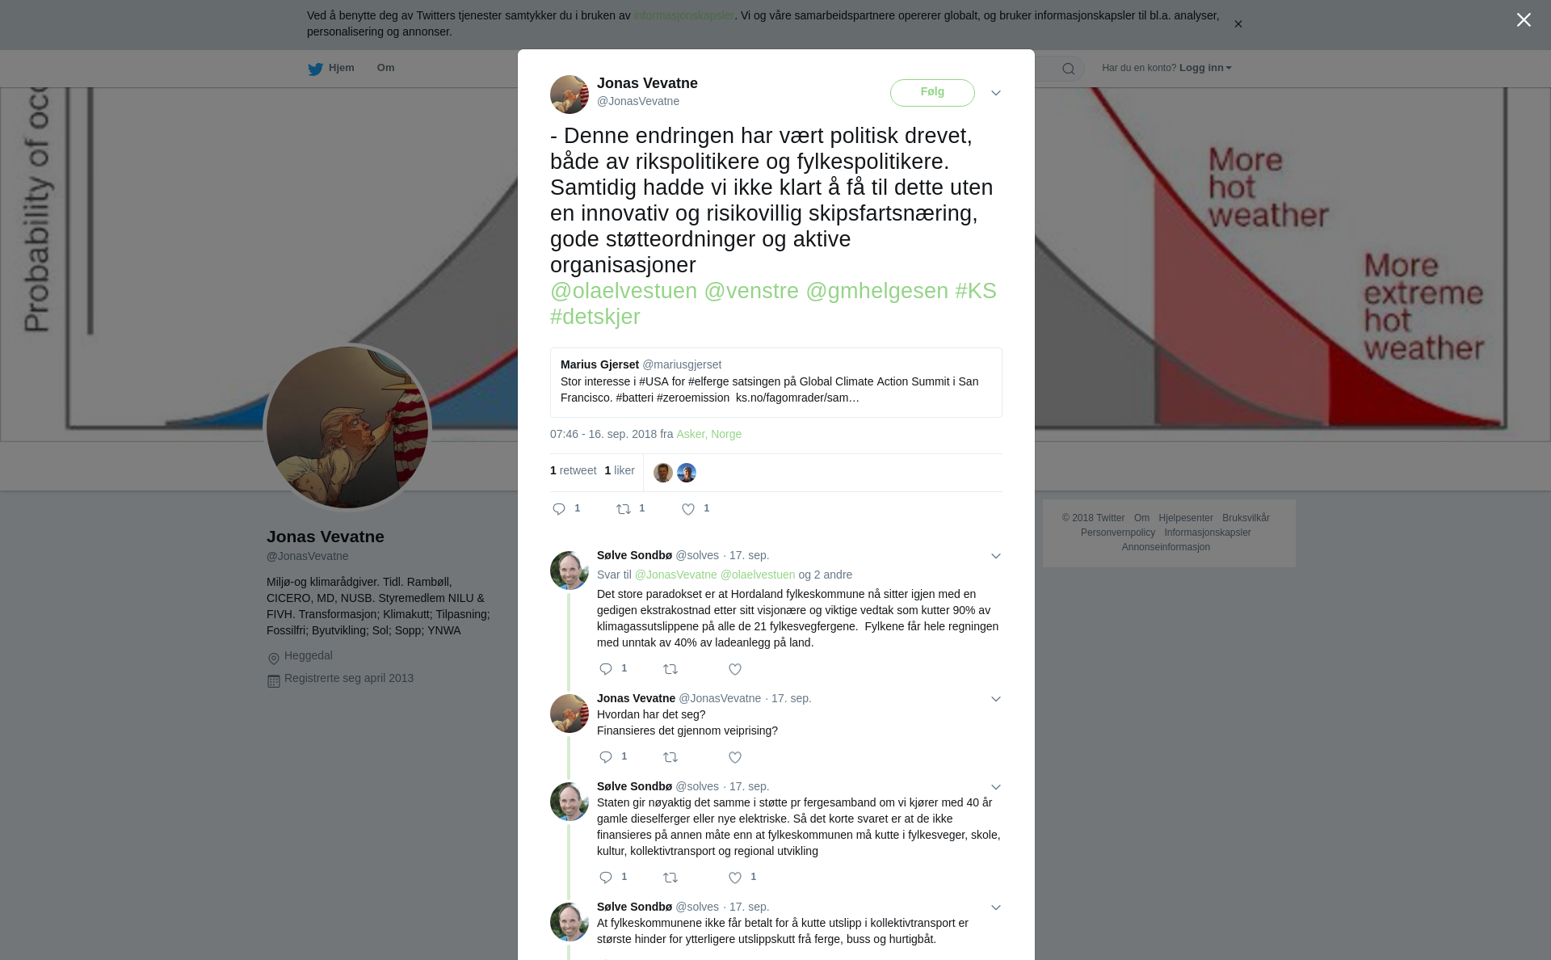Open the Om menu item in header
This screenshot has width=1551, height=960.
(x=385, y=68)
